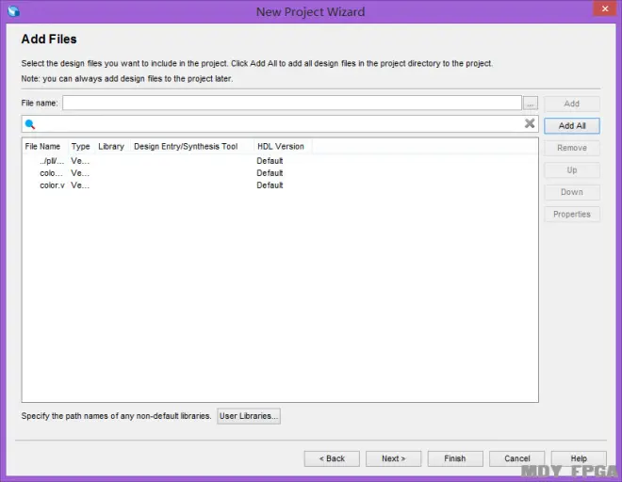Click Default HDL version of colo... row

pos(270,173)
